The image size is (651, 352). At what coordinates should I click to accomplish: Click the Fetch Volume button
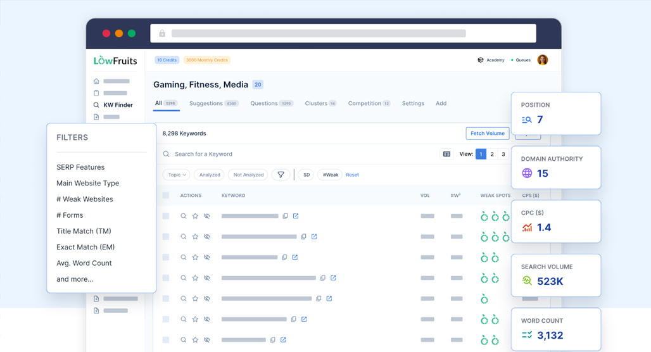[x=488, y=133]
